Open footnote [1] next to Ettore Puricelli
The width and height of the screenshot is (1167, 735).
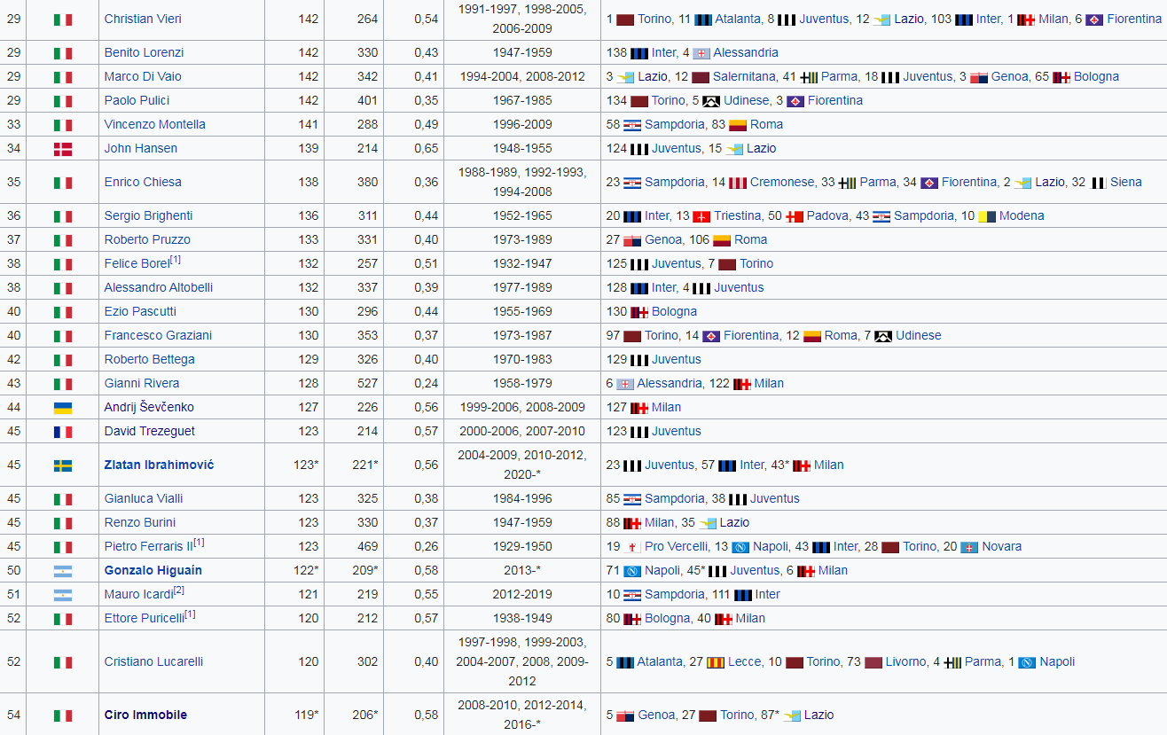tap(190, 615)
